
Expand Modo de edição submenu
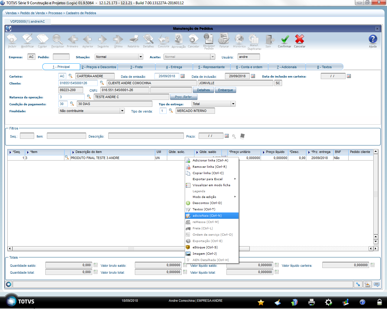[x=212, y=197]
